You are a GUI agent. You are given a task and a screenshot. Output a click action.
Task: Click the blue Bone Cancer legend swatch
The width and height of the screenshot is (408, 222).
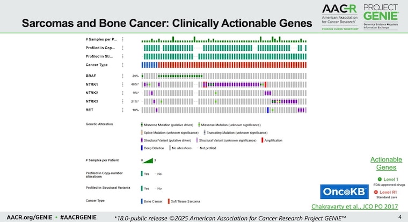point(142,201)
